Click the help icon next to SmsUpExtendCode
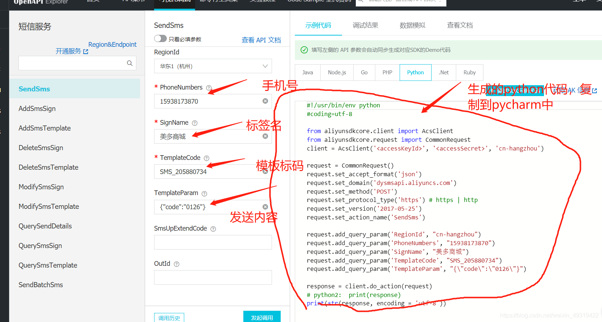The image size is (602, 322). coord(213,229)
